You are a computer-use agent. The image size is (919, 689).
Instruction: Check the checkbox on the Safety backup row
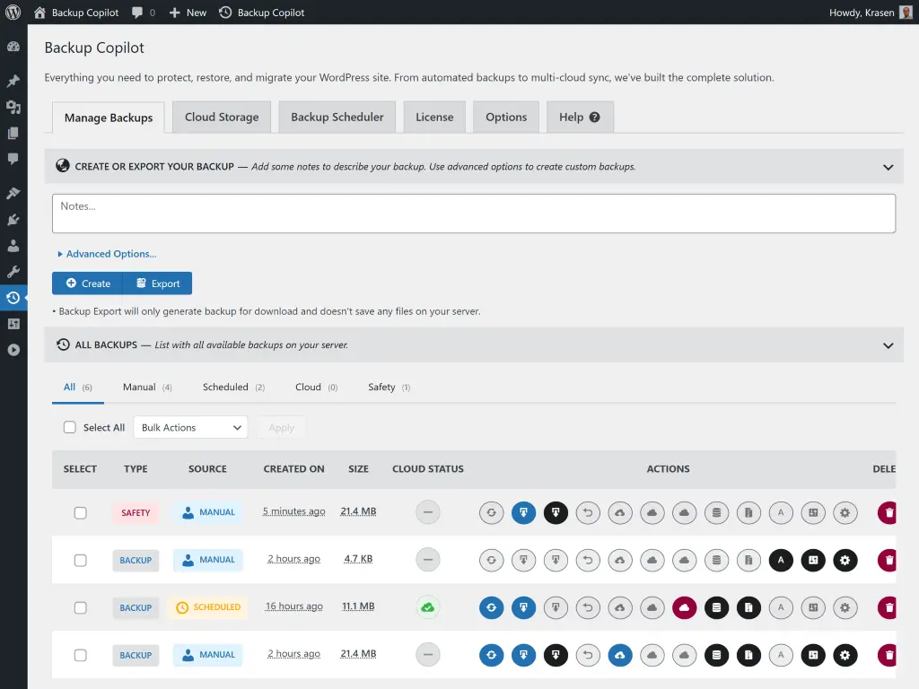tap(80, 512)
